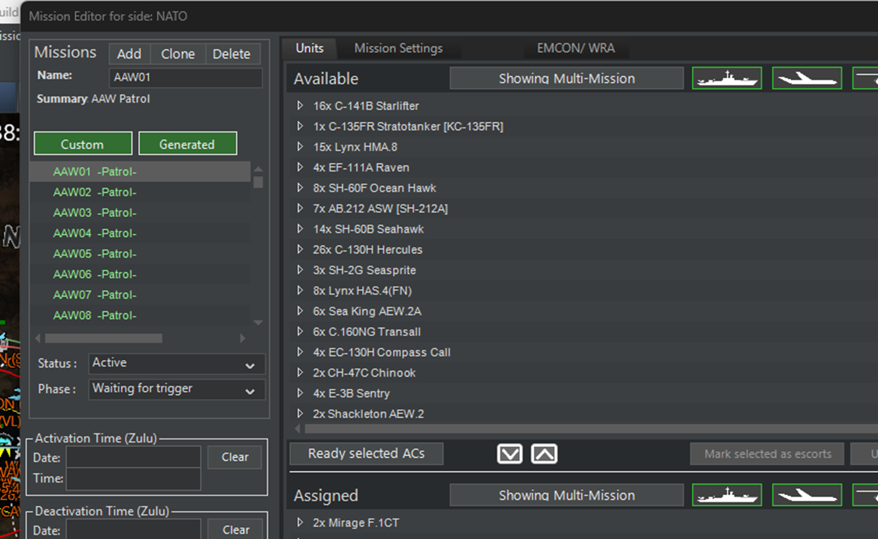Toggle the Custom missions filter
Image resolution: width=878 pixels, height=539 pixels.
coord(83,144)
